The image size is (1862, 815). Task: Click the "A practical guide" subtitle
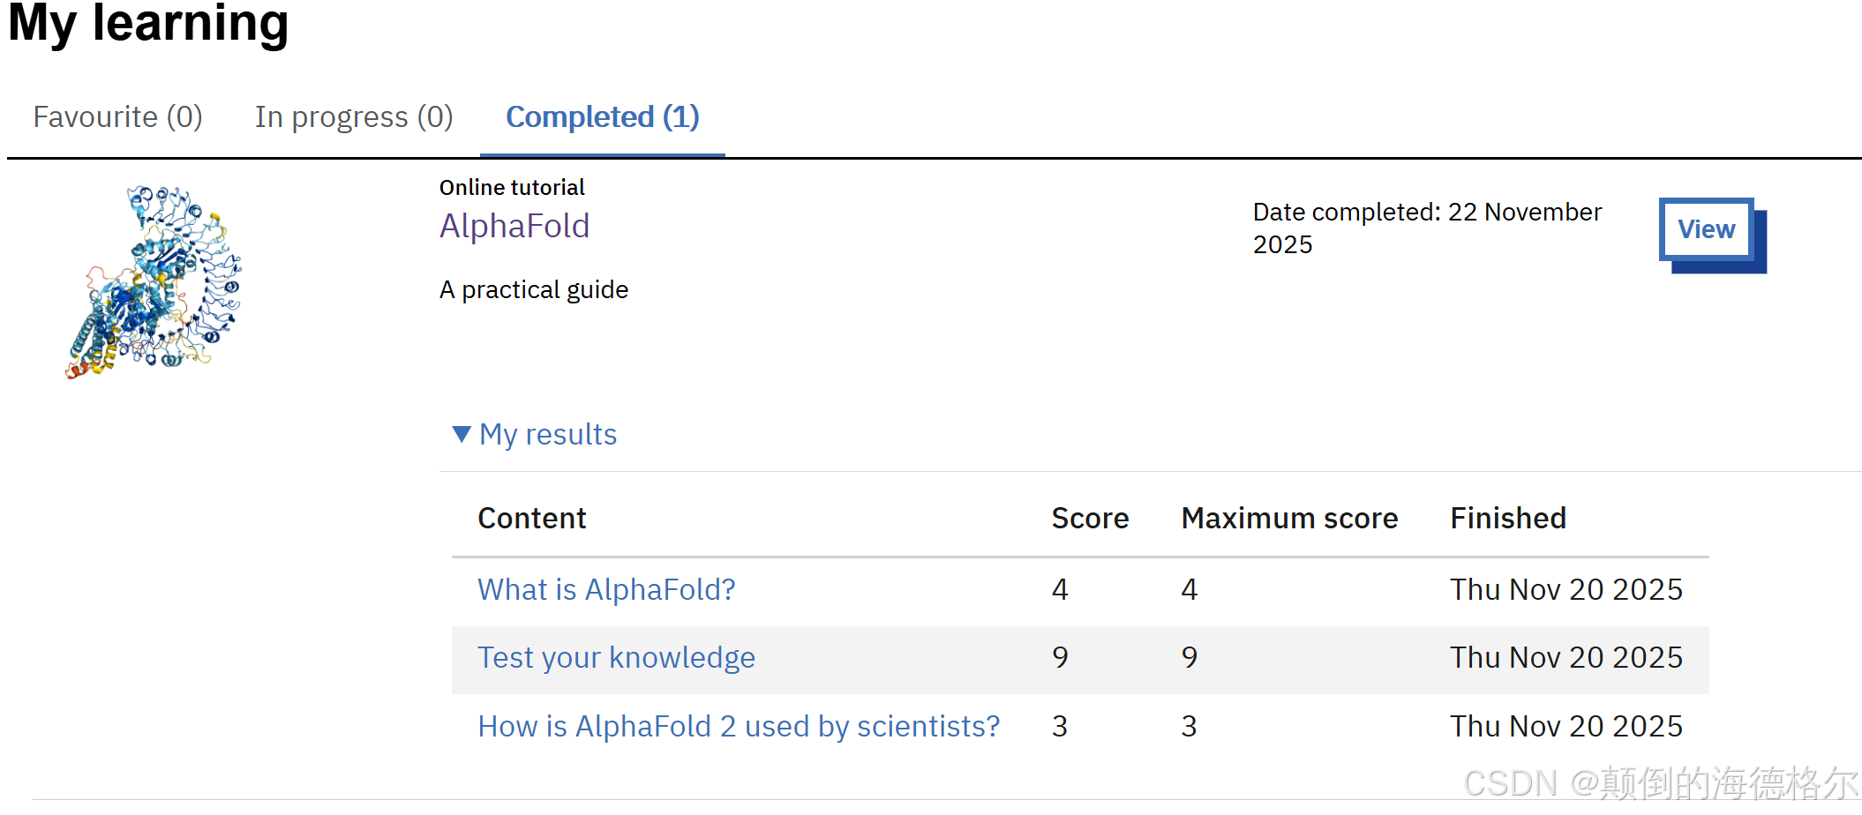pyautogui.click(x=534, y=290)
